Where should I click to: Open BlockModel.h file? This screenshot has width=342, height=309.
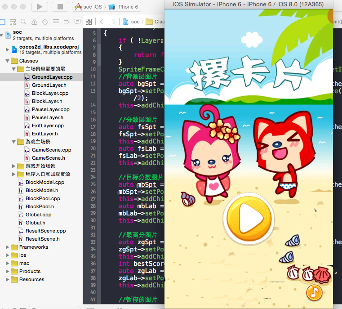pyautogui.click(x=41, y=190)
